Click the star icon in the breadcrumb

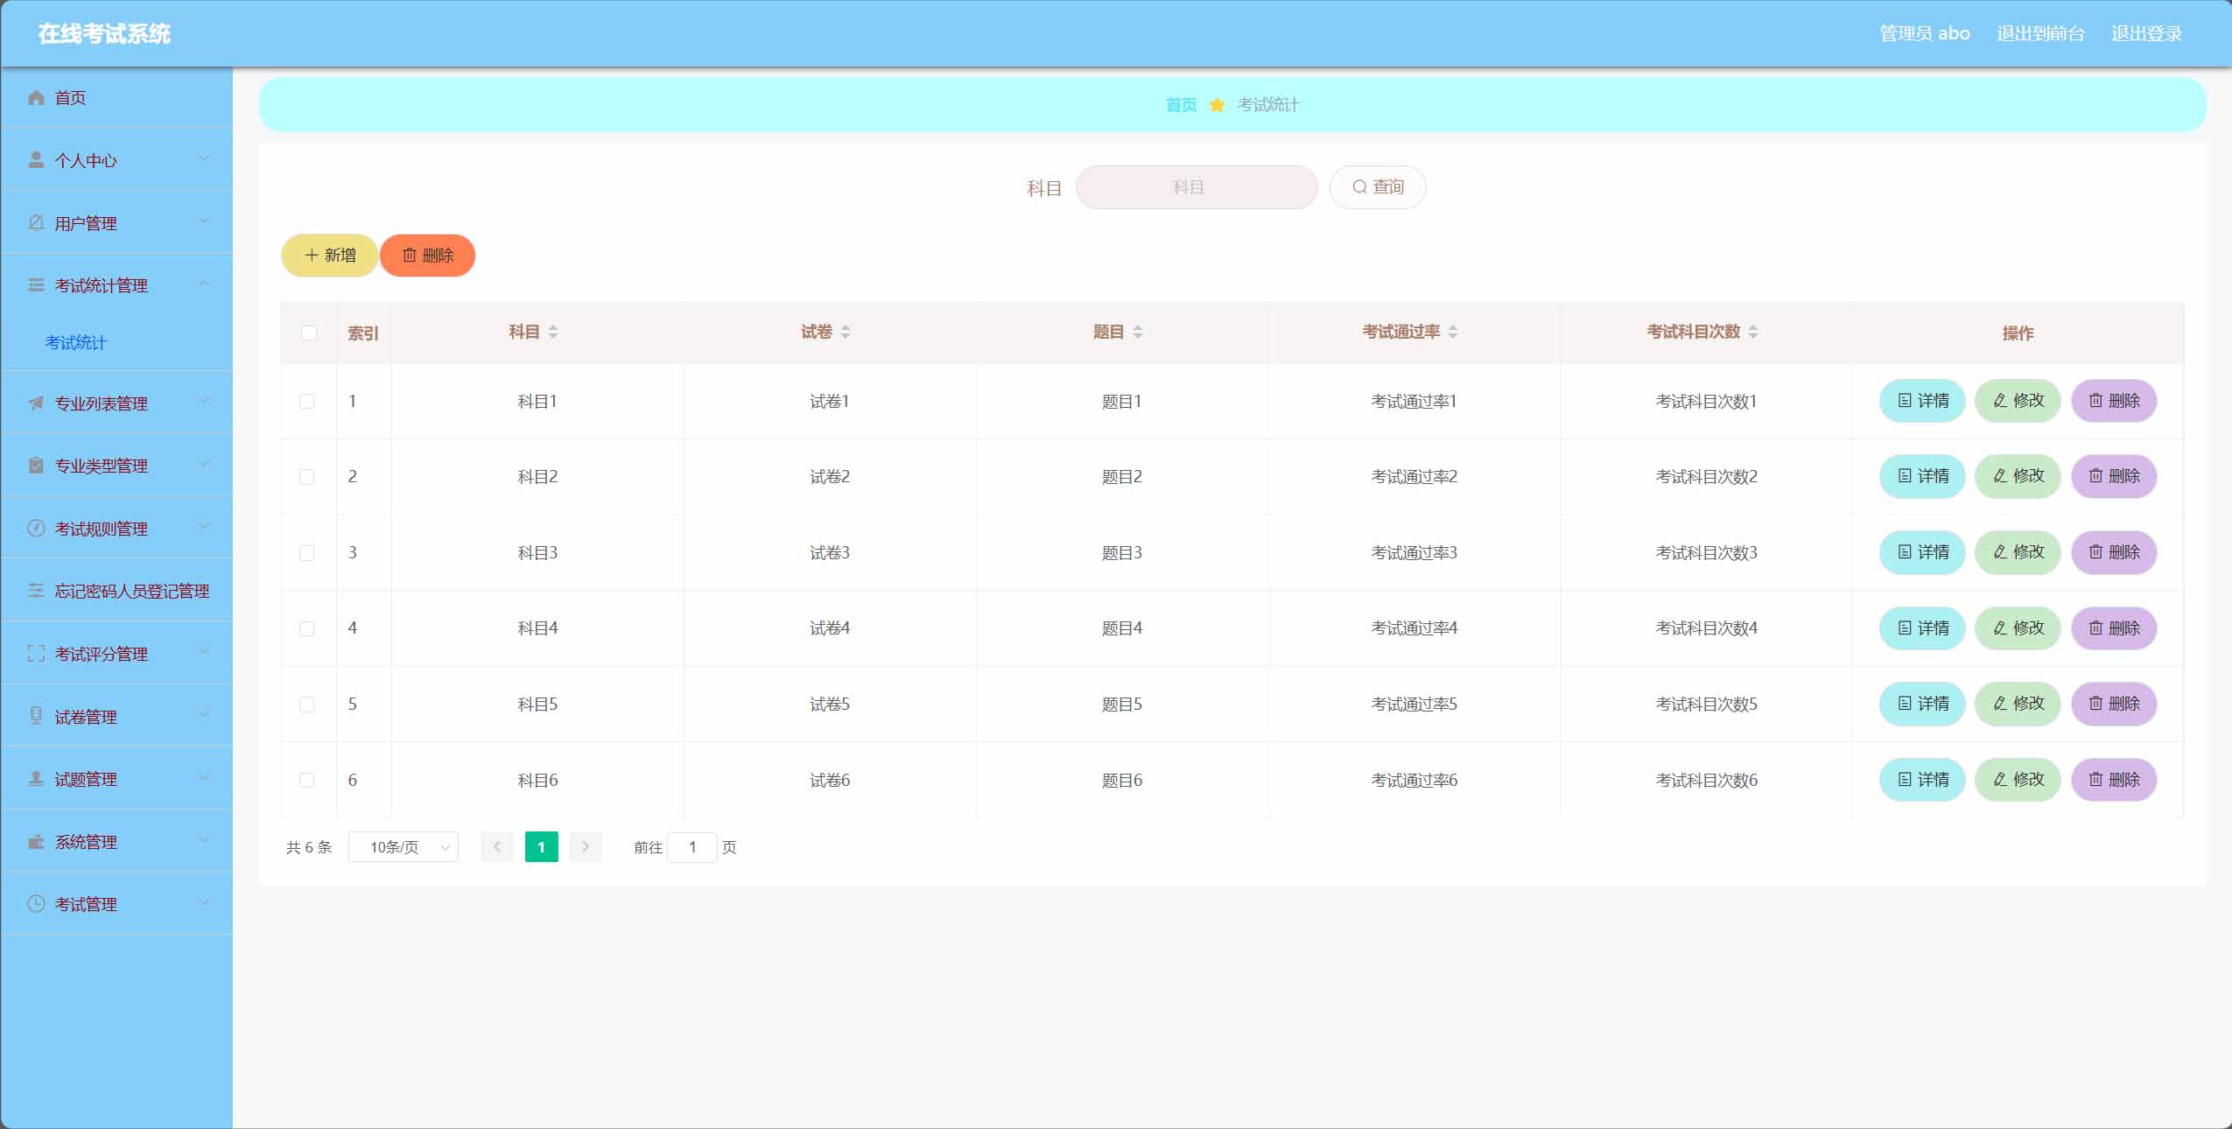click(x=1217, y=105)
